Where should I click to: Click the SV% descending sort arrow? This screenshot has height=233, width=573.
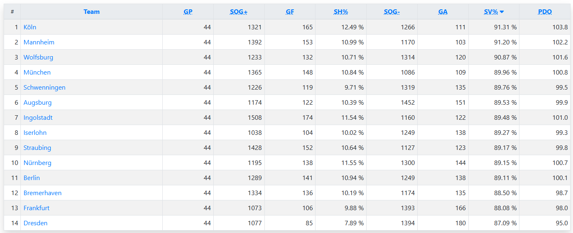coord(501,12)
